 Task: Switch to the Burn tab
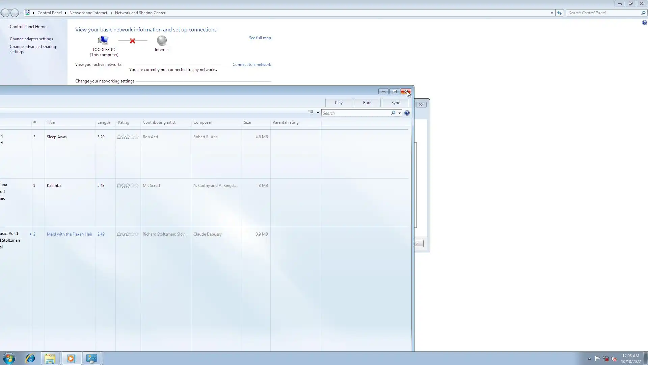pyautogui.click(x=367, y=103)
